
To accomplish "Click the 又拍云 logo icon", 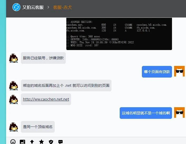I will pos(16,7).
